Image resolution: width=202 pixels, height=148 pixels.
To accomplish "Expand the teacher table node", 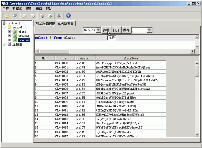I will tap(9, 40).
